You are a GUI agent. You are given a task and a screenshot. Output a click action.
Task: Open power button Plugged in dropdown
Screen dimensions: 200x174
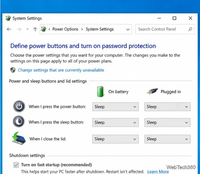[167, 107]
